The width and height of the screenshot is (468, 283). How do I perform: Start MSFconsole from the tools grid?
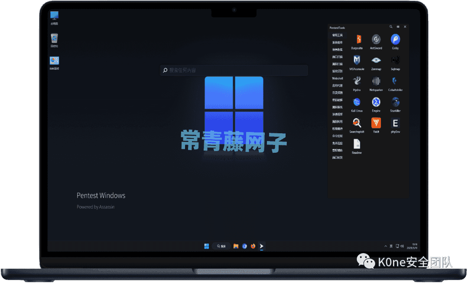357,61
